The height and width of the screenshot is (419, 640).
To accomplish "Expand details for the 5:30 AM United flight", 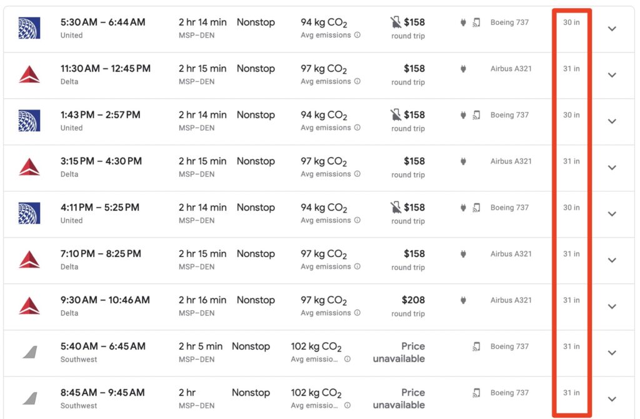I will click(x=612, y=29).
